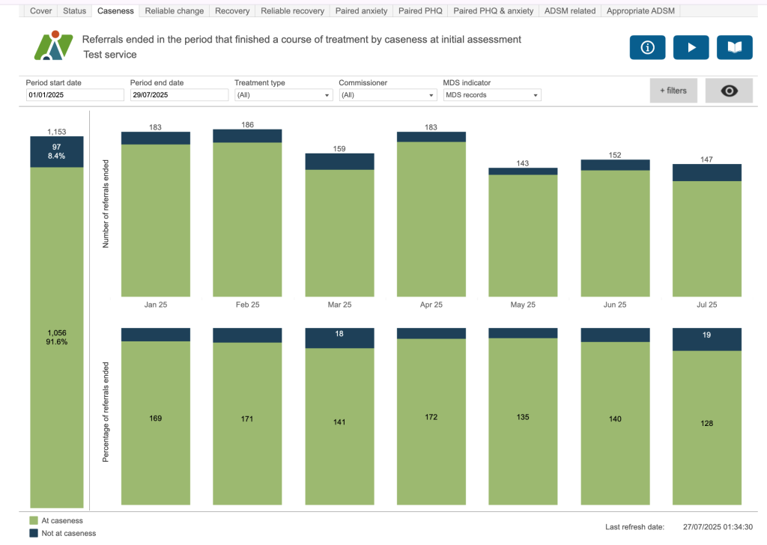Expand the Treatment type dropdown
767x545 pixels.
[x=283, y=95]
